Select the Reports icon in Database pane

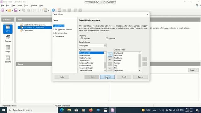(8, 59)
